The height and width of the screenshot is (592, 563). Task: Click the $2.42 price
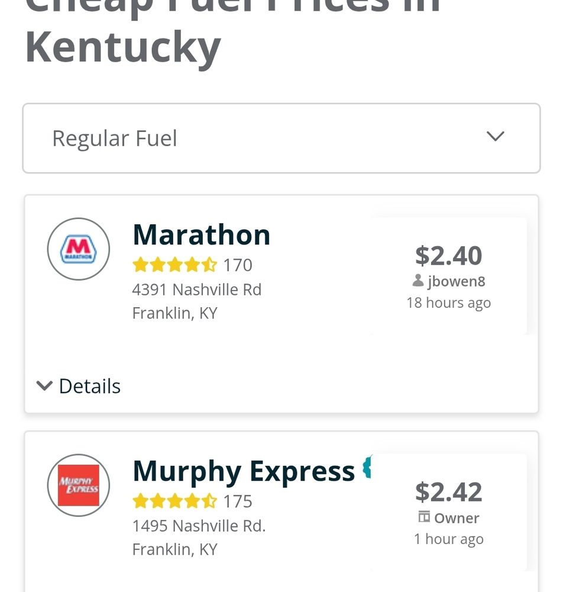[x=448, y=492]
